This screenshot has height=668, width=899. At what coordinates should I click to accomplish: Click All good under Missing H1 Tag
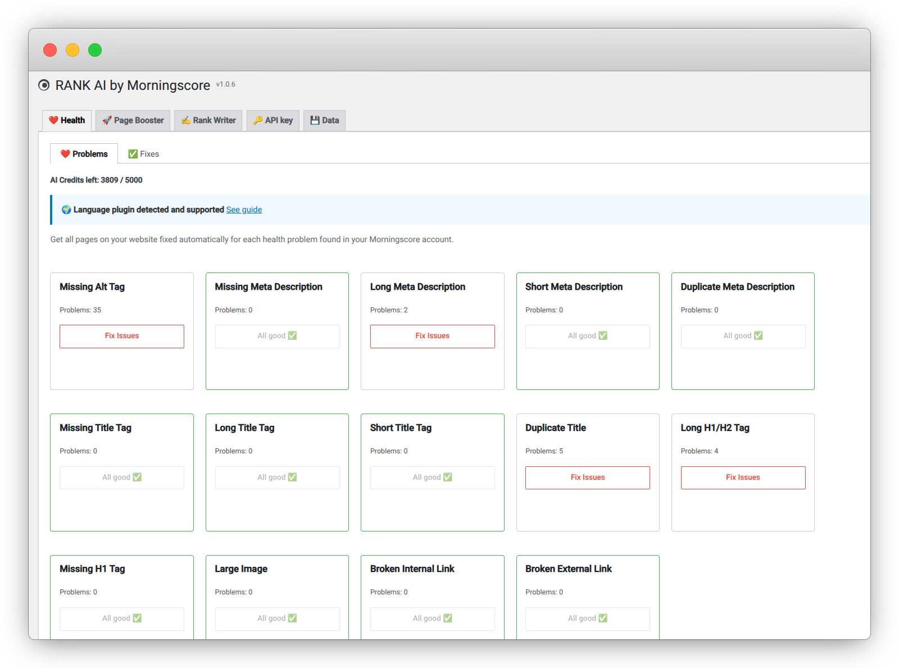(122, 619)
